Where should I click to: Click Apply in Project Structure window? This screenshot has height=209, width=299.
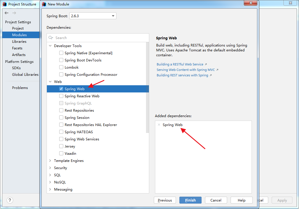282,200
